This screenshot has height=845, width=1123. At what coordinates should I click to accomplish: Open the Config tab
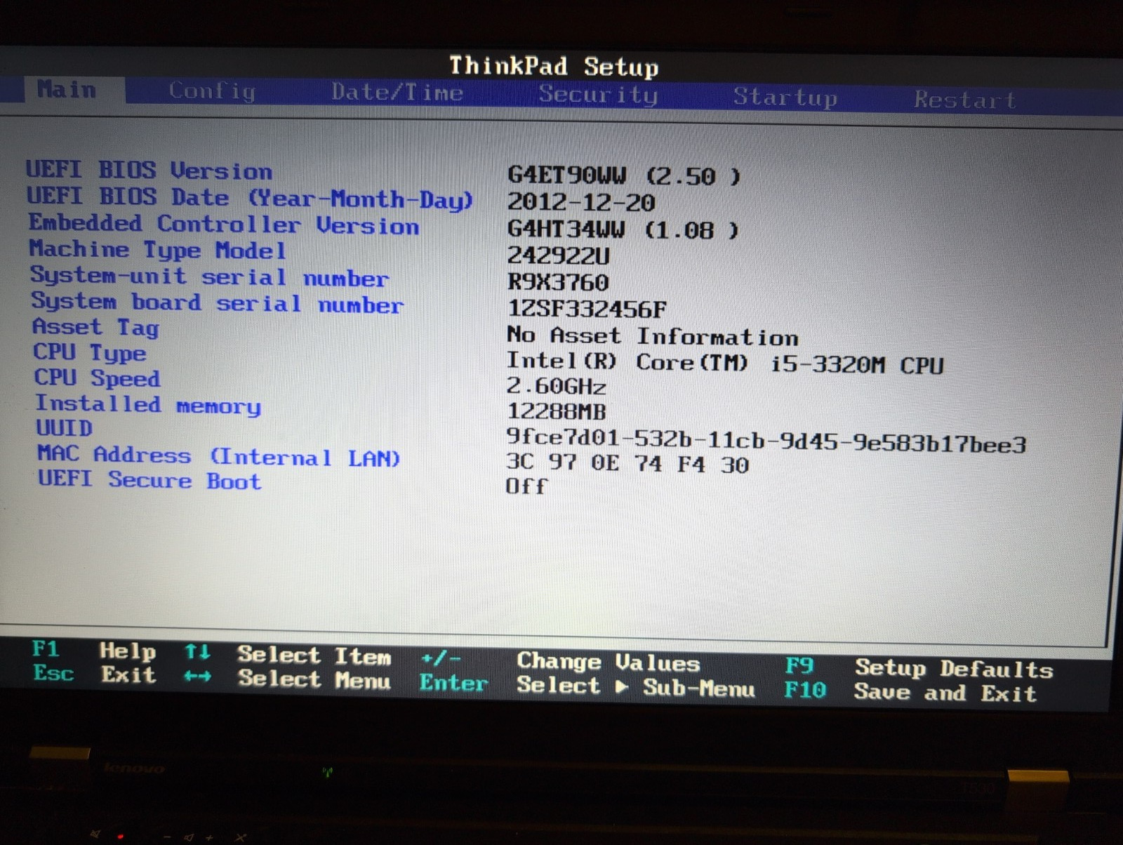click(x=212, y=91)
